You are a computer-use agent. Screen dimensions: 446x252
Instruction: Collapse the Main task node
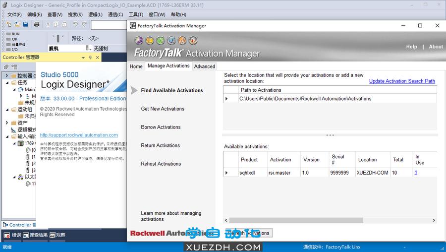click(14, 89)
